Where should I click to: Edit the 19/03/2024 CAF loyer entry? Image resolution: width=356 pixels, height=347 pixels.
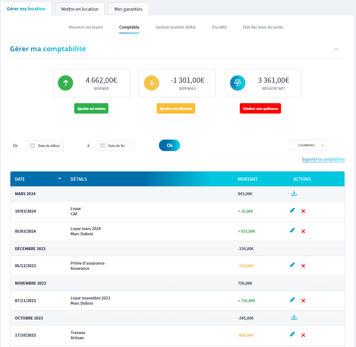[292, 211]
